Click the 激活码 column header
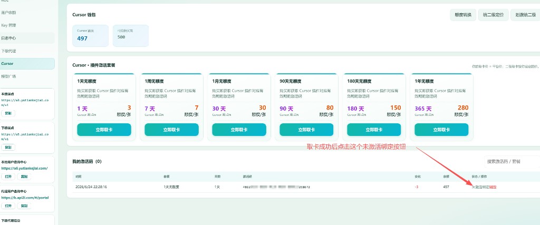The image size is (540, 225). click(x=247, y=177)
